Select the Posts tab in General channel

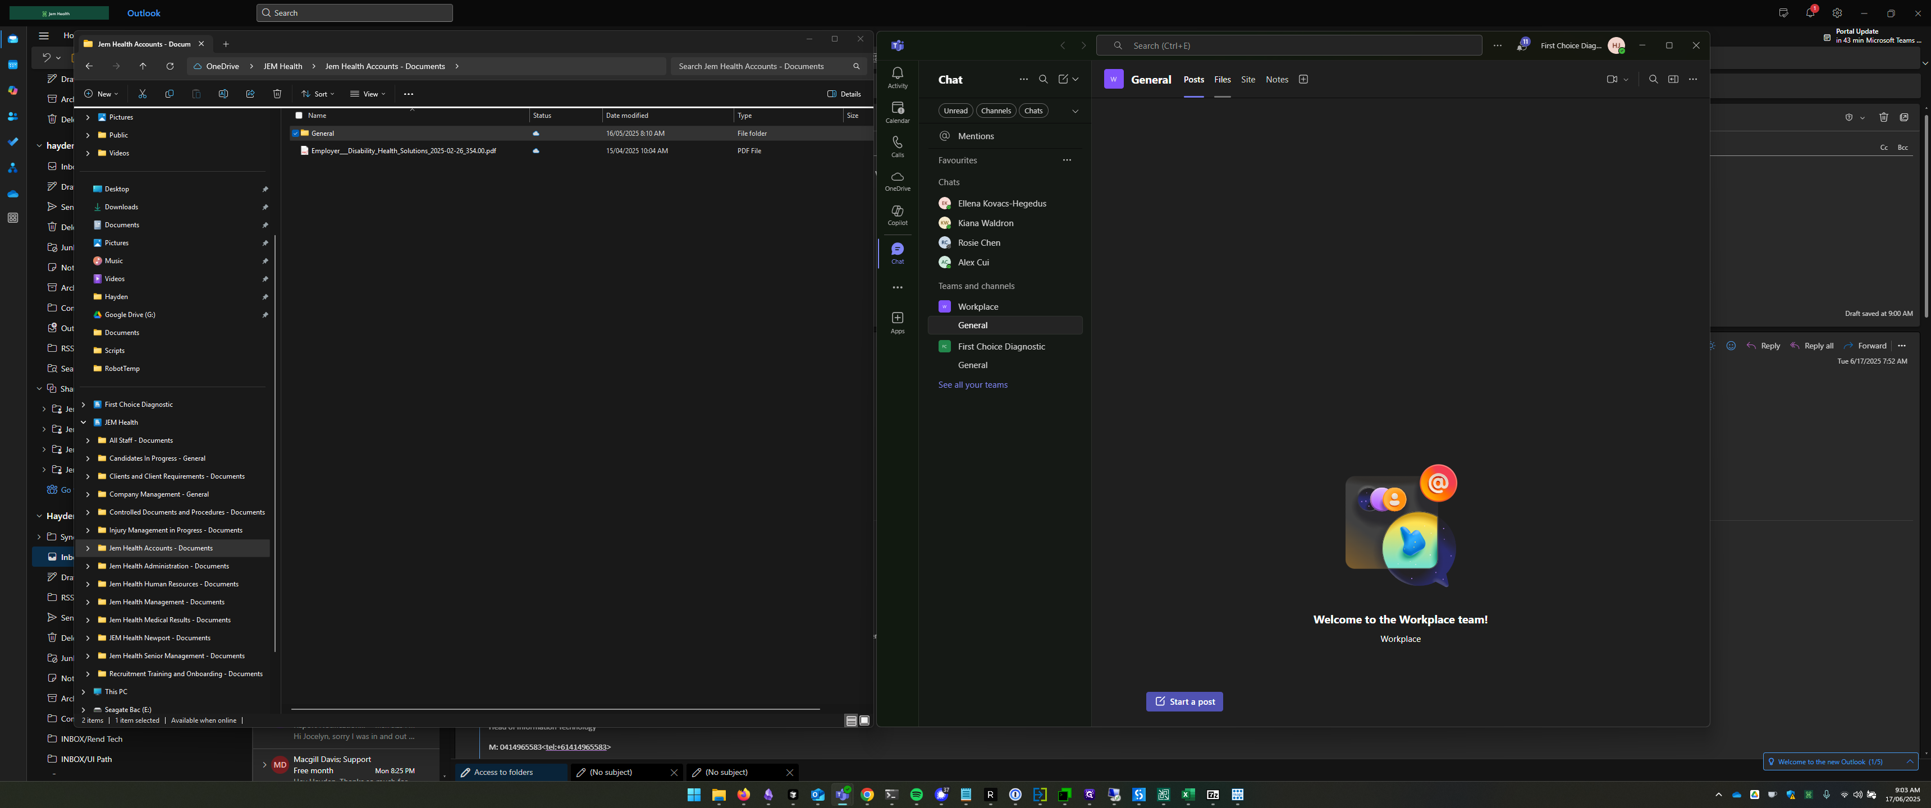click(1193, 80)
